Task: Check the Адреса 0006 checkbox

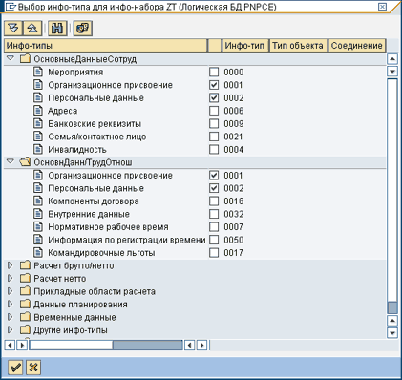Action: click(214, 111)
